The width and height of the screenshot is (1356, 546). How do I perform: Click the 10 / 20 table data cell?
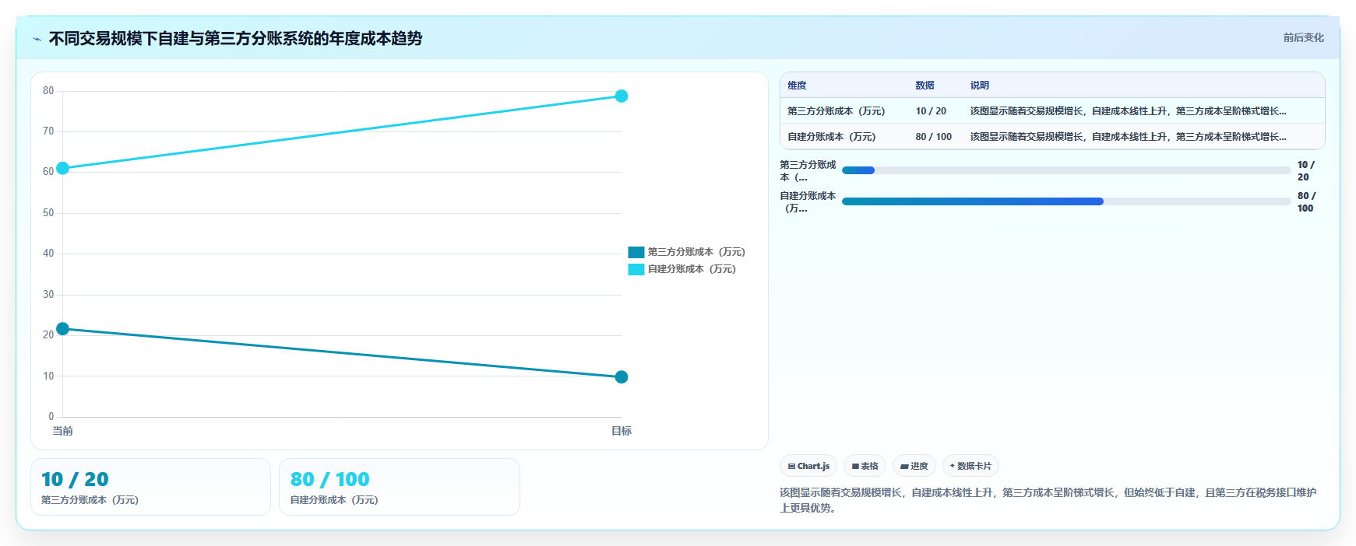pos(931,111)
